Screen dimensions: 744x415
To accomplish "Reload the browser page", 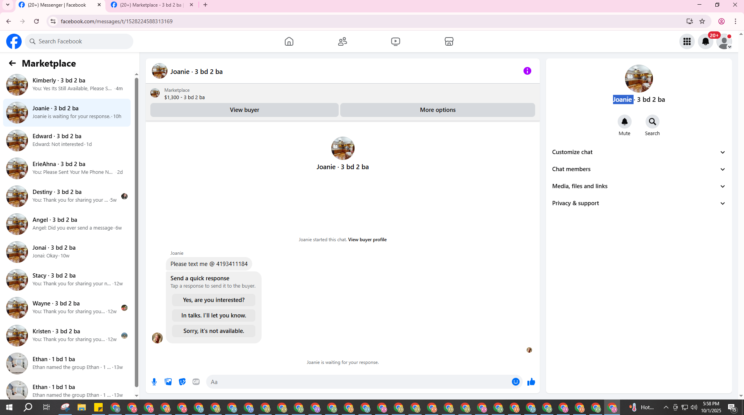I will [x=36, y=21].
